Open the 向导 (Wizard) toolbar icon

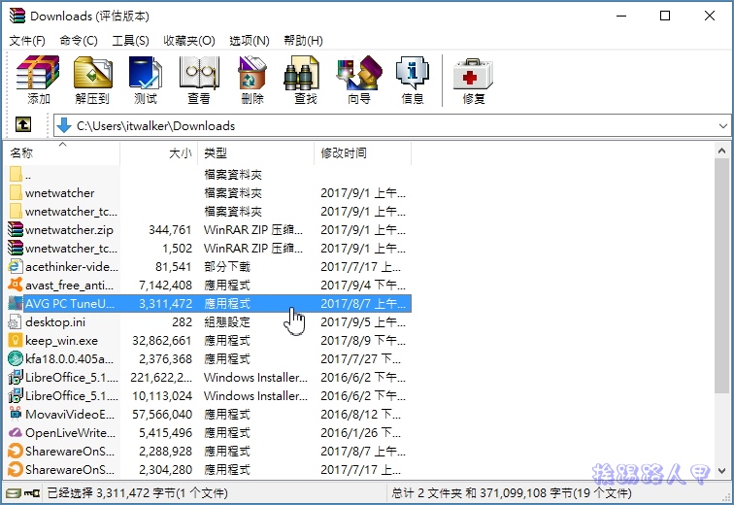coord(359,73)
